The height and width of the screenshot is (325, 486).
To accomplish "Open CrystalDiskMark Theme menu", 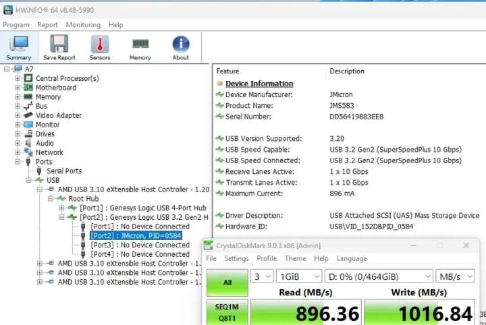I will pos(296,258).
